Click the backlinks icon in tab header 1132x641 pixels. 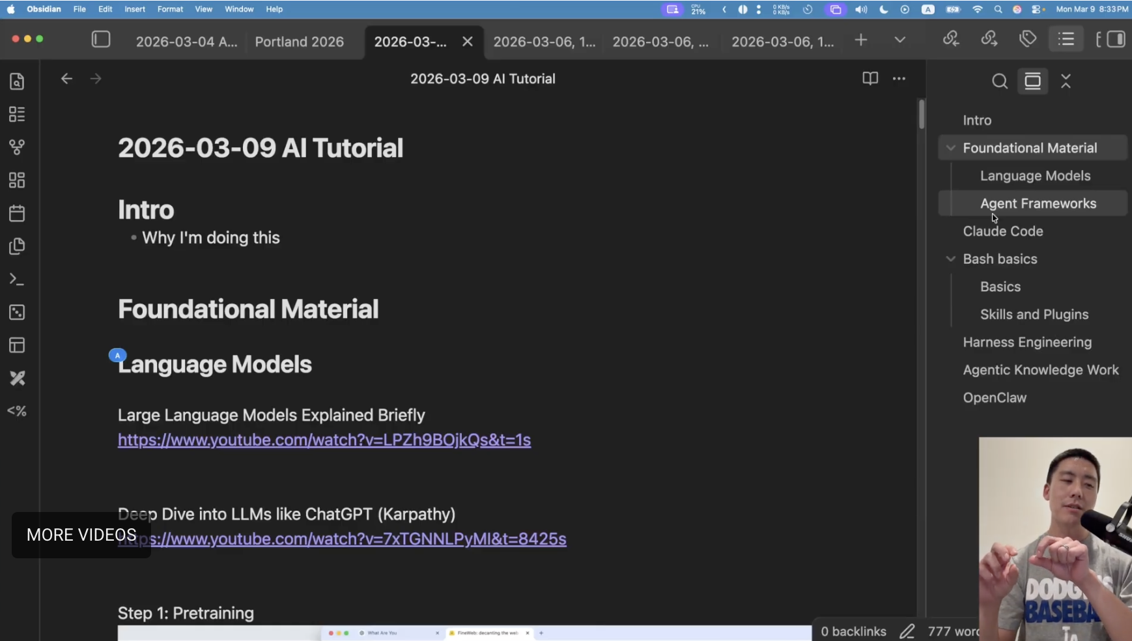(x=951, y=40)
